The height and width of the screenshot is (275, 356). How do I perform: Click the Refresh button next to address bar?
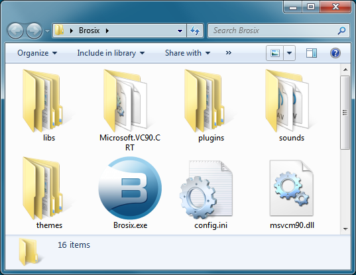[x=195, y=30]
